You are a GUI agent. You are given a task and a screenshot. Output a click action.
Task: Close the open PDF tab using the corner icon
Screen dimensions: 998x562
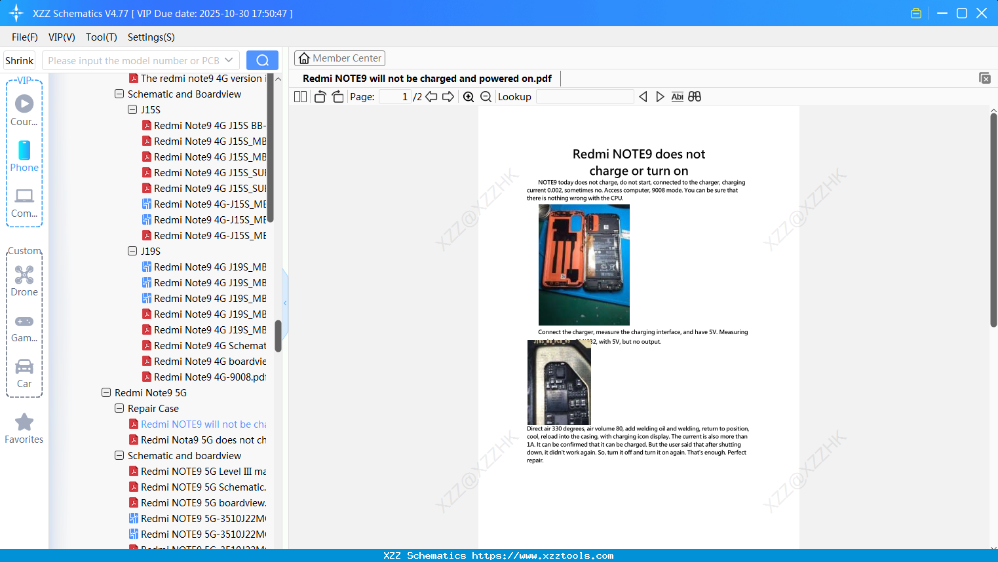point(985,78)
